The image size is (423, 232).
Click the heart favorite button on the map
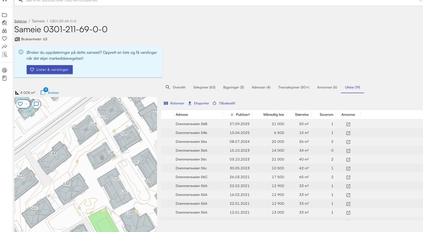[x=20, y=104]
